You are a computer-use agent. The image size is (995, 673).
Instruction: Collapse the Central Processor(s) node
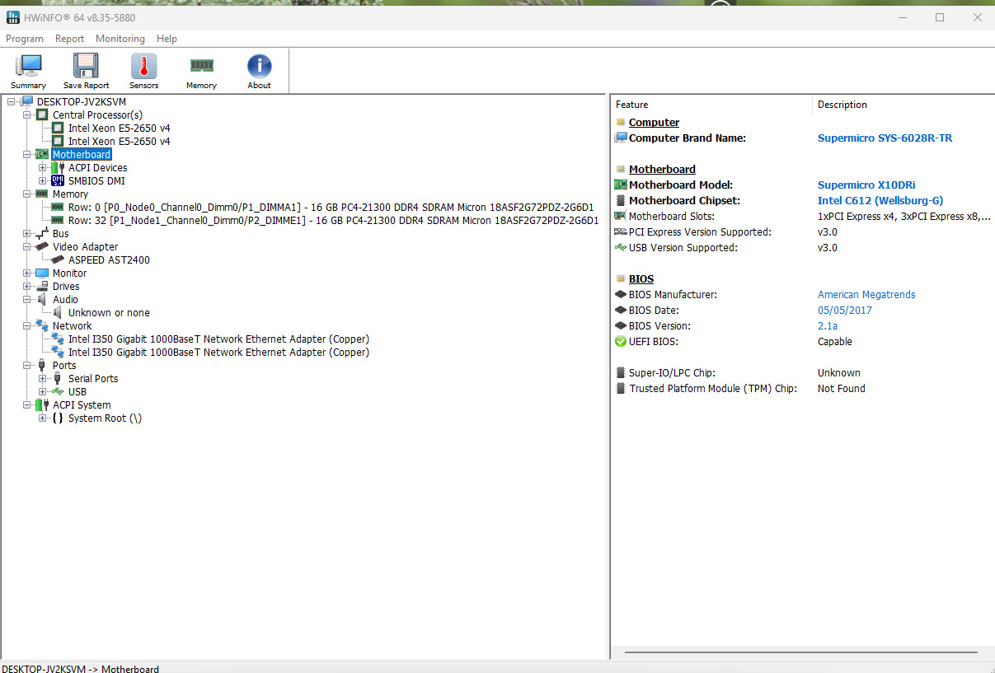(26, 115)
